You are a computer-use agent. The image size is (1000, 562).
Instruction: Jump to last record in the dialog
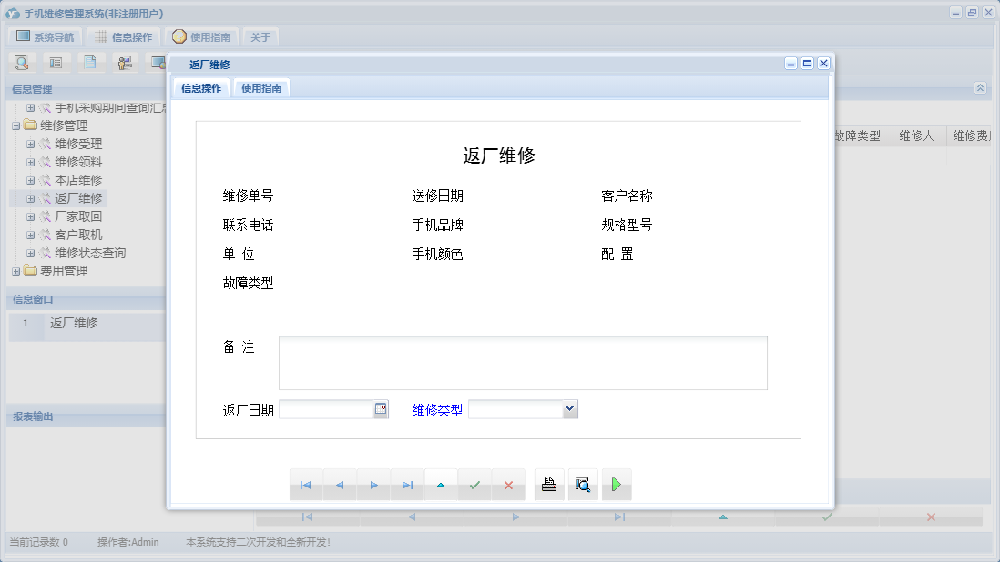point(407,485)
